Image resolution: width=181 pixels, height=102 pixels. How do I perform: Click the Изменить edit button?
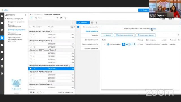83,23
